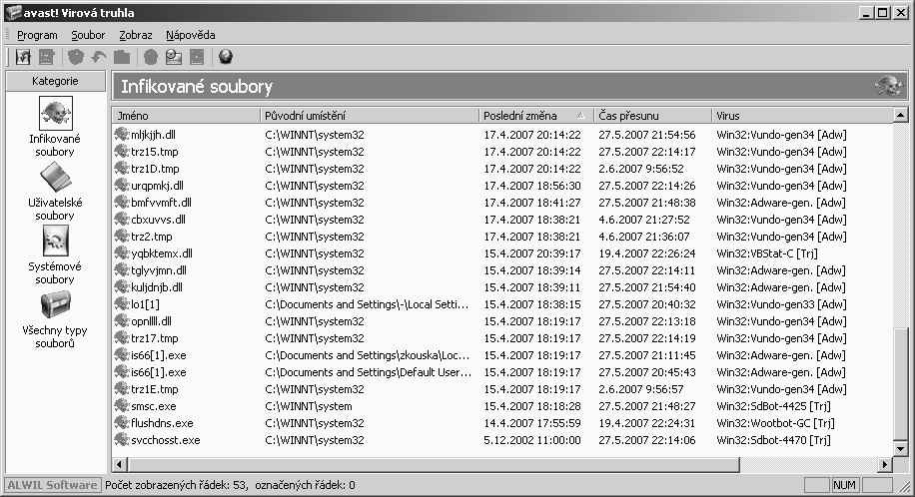Sort by the Poslední změna column header
Image resolution: width=915 pixels, height=497 pixels.
[536, 116]
